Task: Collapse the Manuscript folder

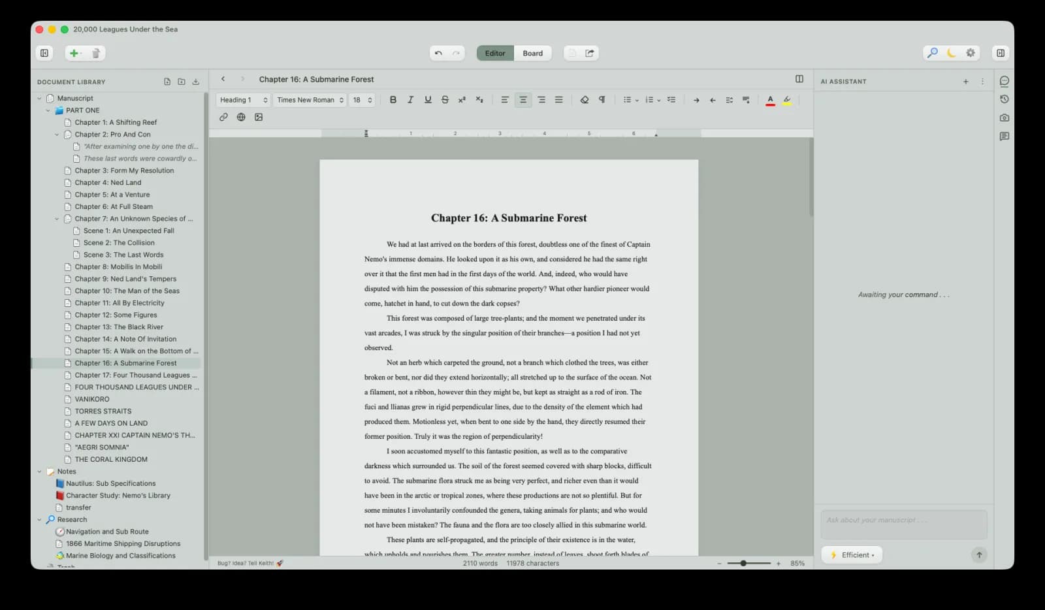Action: (39, 99)
